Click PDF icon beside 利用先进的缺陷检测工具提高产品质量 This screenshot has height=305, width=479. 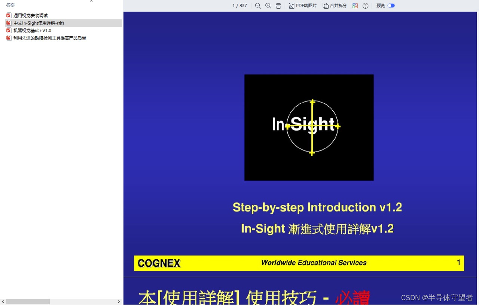[x=9, y=38]
